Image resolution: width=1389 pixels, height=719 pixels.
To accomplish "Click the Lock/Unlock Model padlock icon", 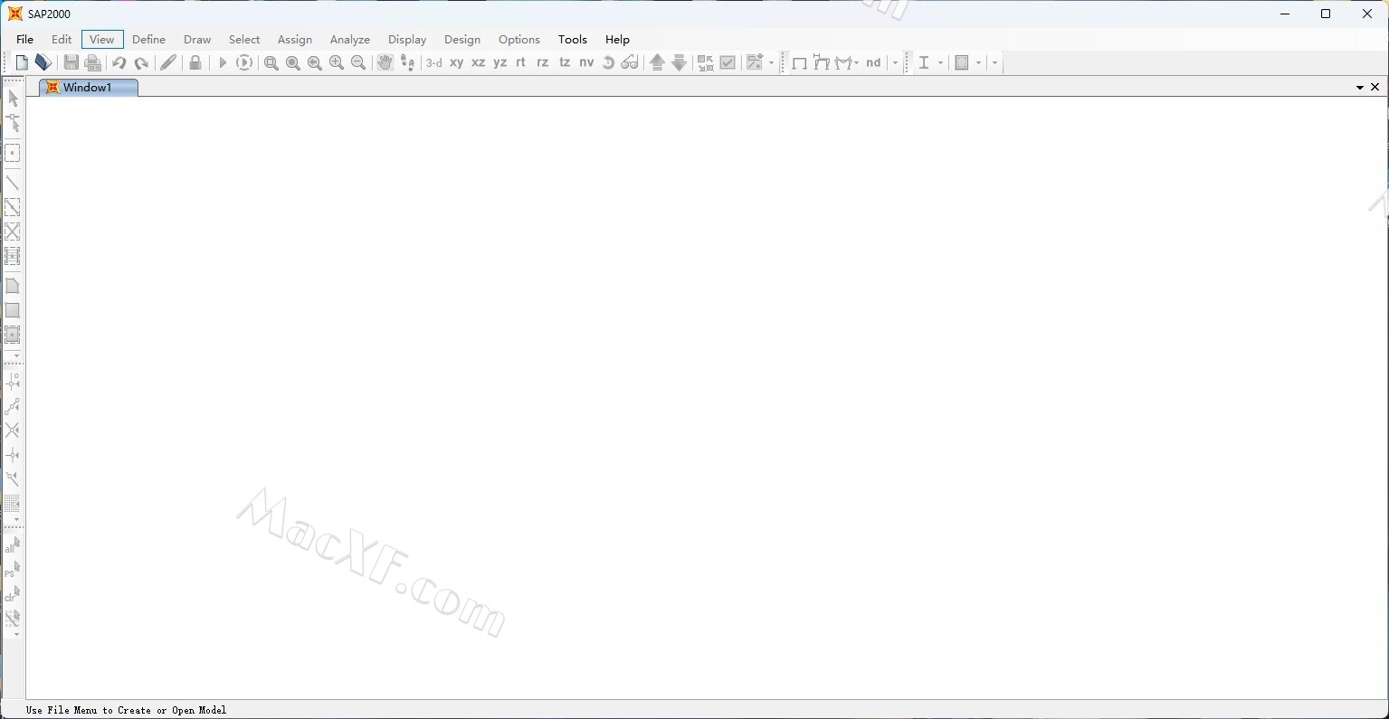I will [x=195, y=62].
